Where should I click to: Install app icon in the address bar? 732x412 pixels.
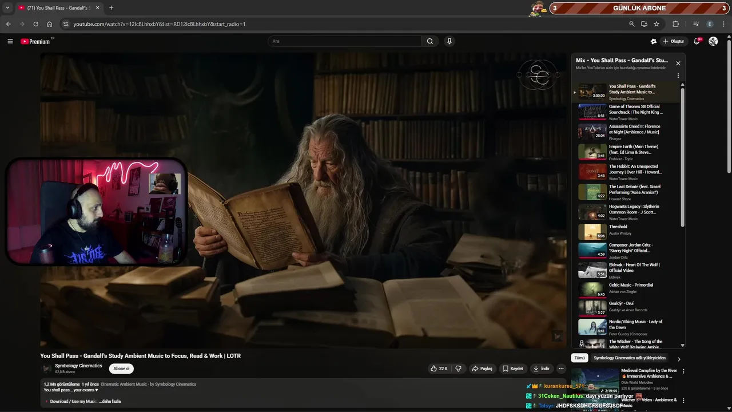click(x=644, y=24)
